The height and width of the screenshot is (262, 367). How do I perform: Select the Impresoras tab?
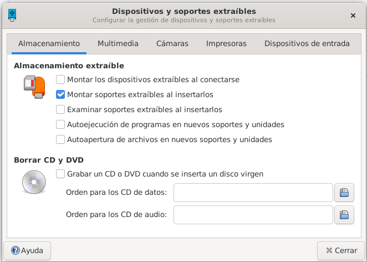226,43
